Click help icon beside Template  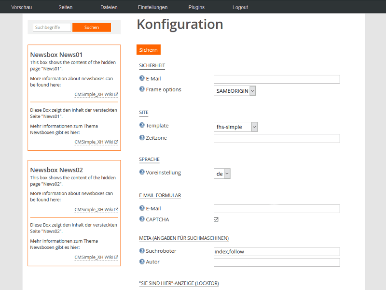142,125
